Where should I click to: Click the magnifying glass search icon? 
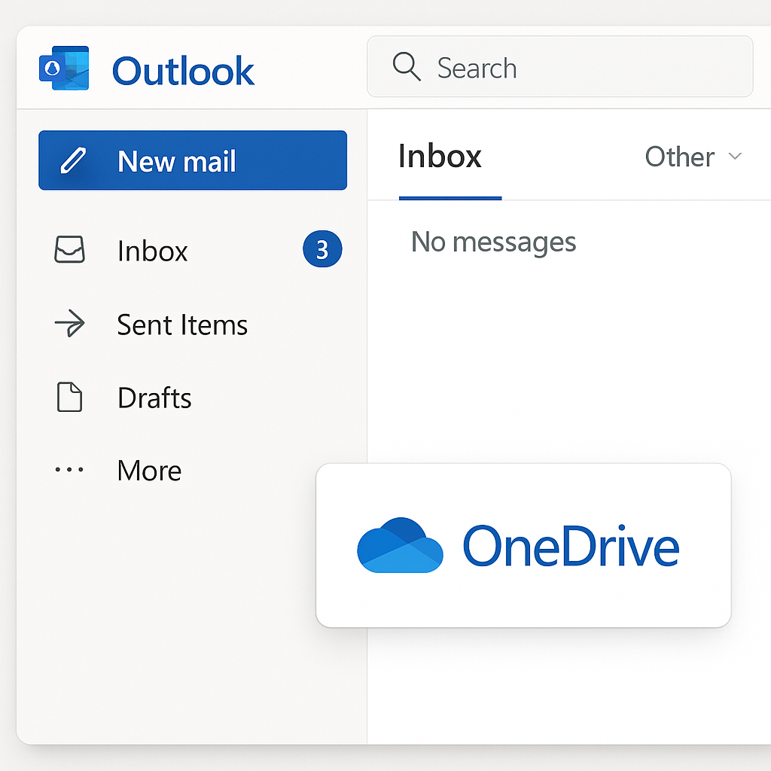coord(407,66)
